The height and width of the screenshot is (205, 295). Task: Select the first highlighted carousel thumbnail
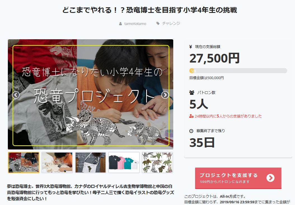[24, 162]
